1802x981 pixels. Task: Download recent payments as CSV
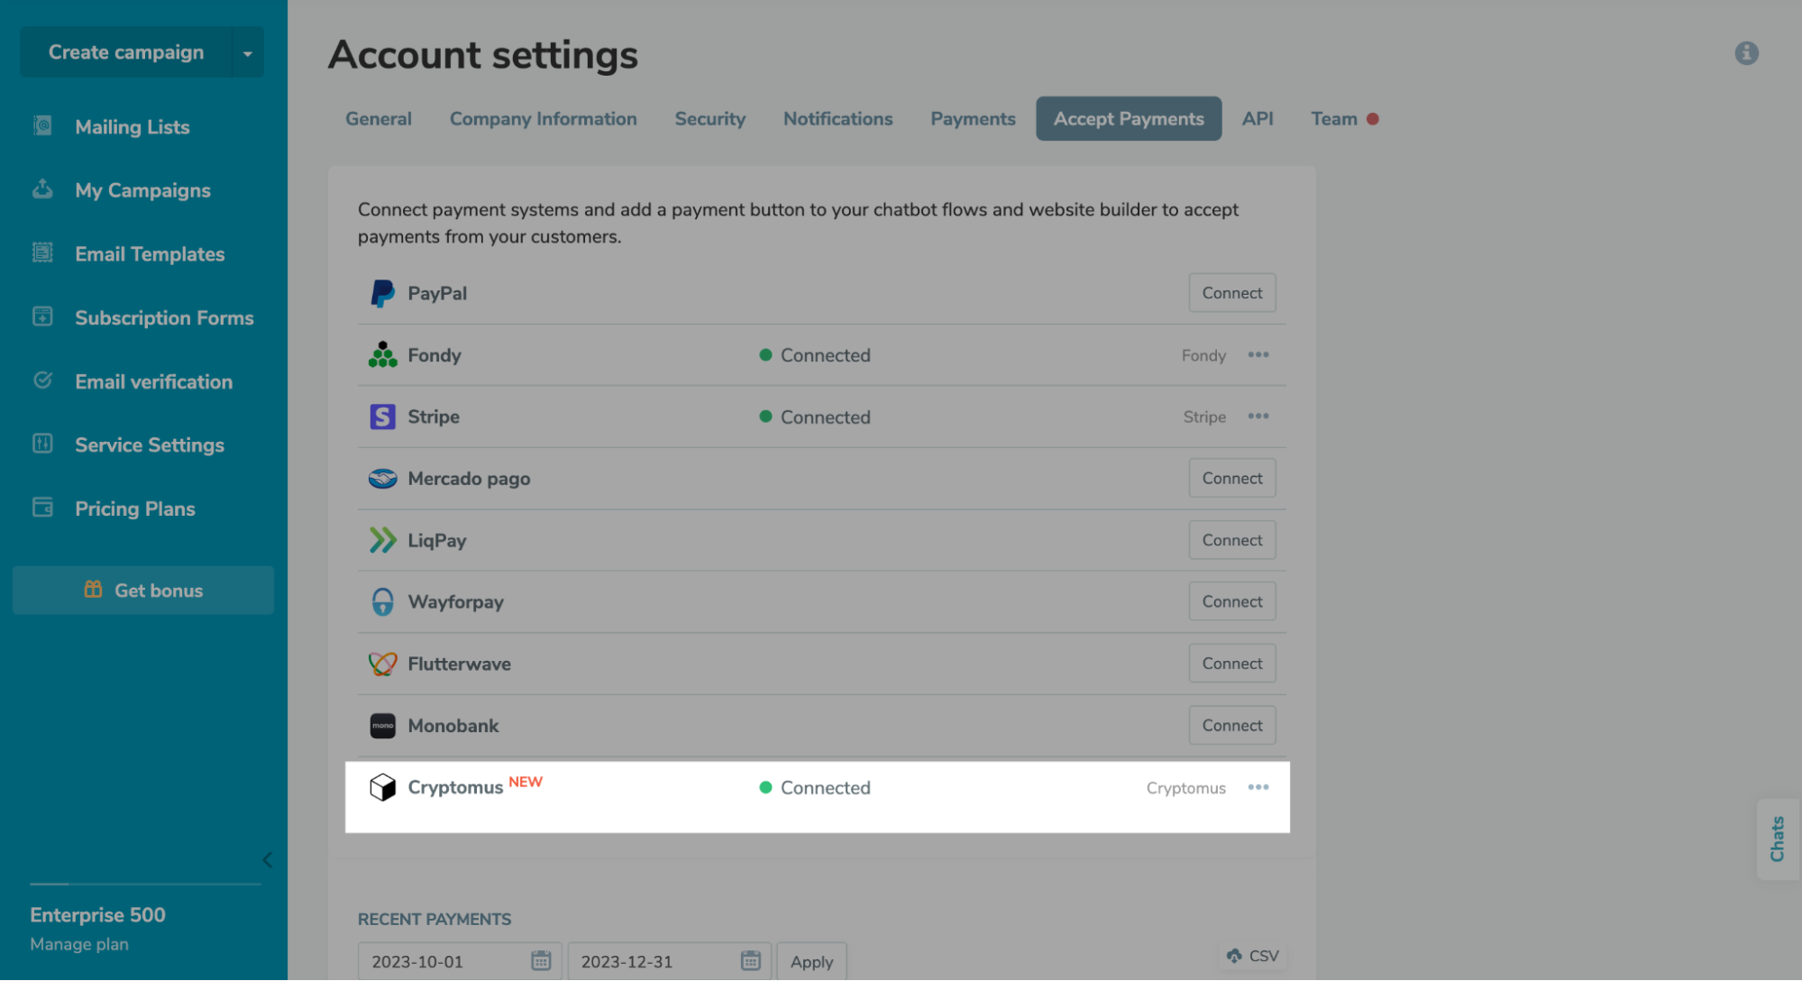tap(1253, 956)
